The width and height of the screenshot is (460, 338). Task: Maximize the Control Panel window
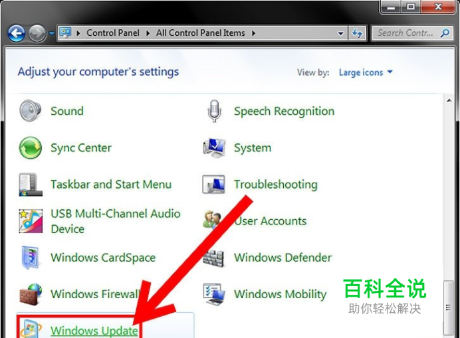[x=411, y=7]
